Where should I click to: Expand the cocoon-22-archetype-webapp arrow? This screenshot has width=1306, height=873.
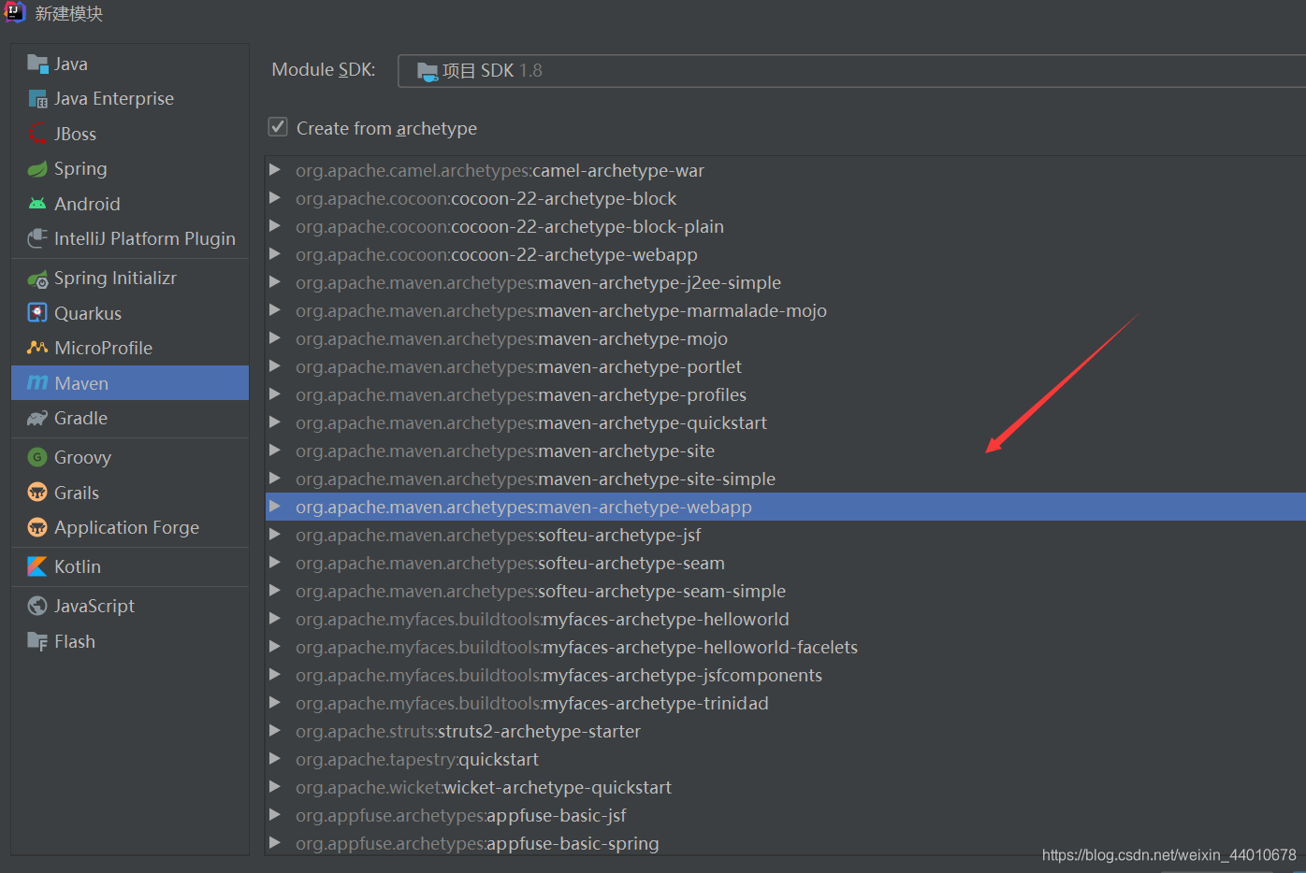[x=275, y=254]
